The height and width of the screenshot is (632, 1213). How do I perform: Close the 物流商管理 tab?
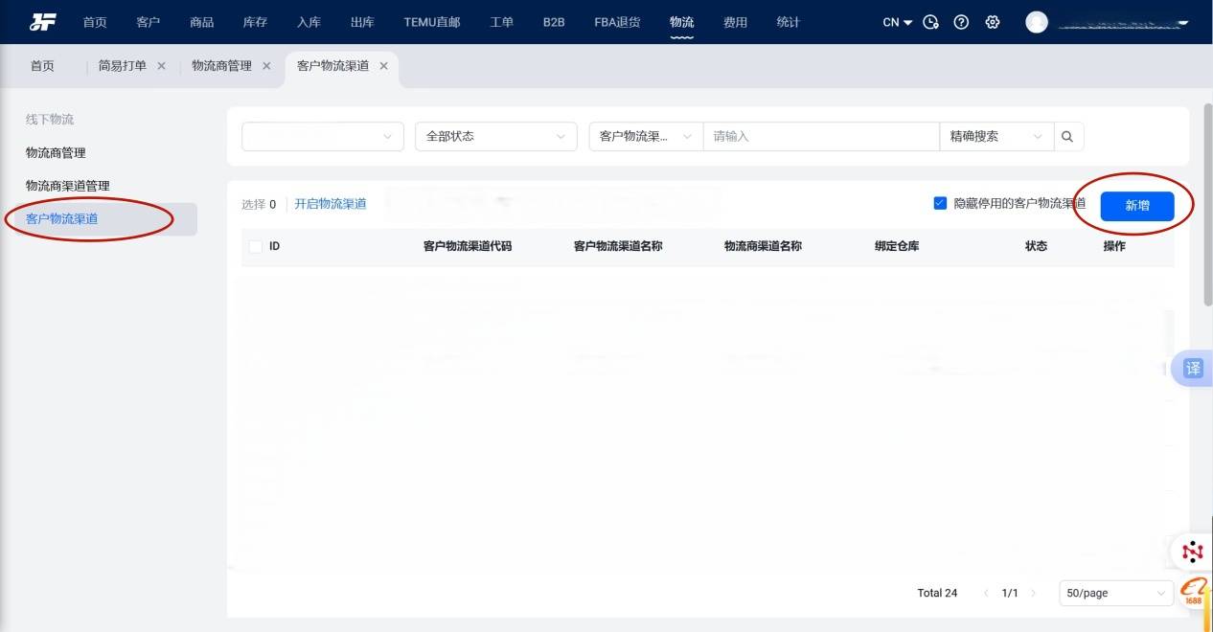pos(266,66)
